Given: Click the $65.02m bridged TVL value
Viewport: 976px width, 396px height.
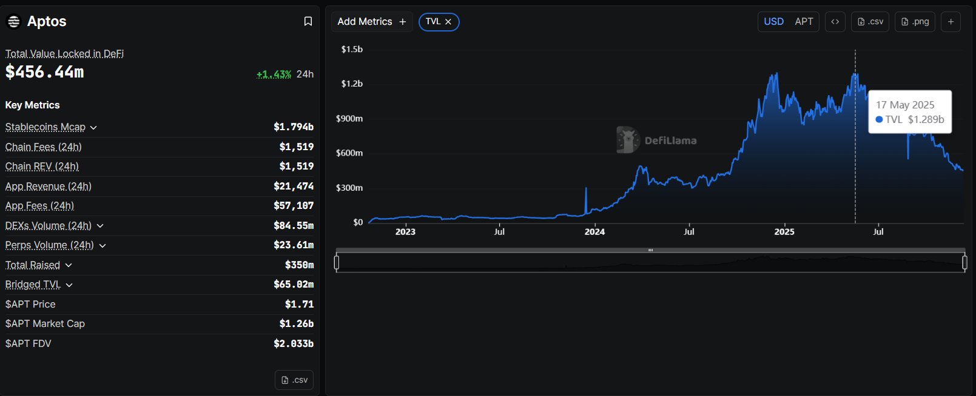Looking at the screenshot, I should (x=294, y=285).
